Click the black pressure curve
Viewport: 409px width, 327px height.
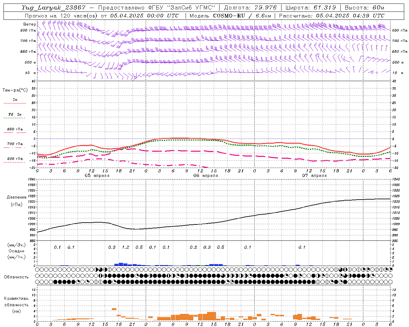point(213,222)
